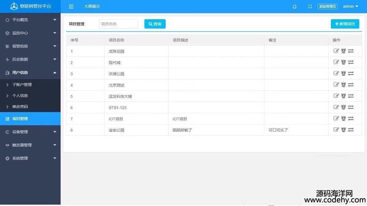The width and height of the screenshot is (367, 206).
Task: Click edit icon for 宝安公园 row
Action: (x=336, y=130)
